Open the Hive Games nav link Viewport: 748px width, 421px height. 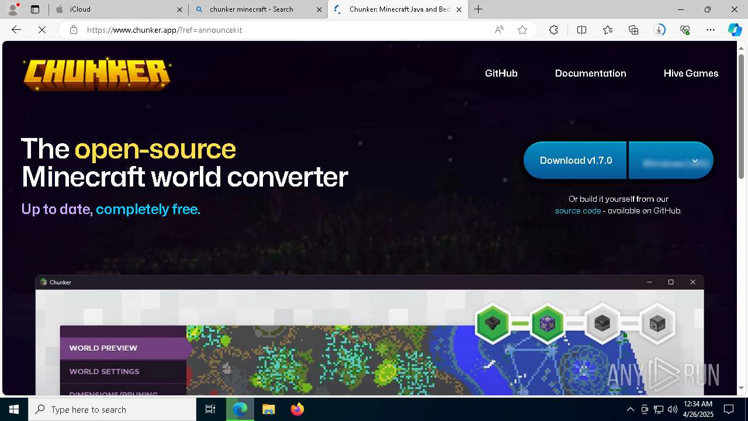click(x=691, y=73)
